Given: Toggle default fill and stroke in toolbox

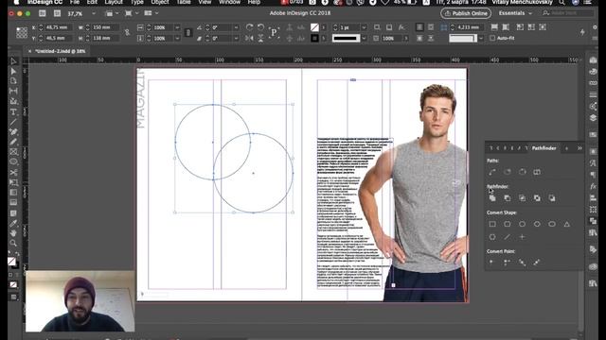Looking at the screenshot, I should (x=10, y=253).
